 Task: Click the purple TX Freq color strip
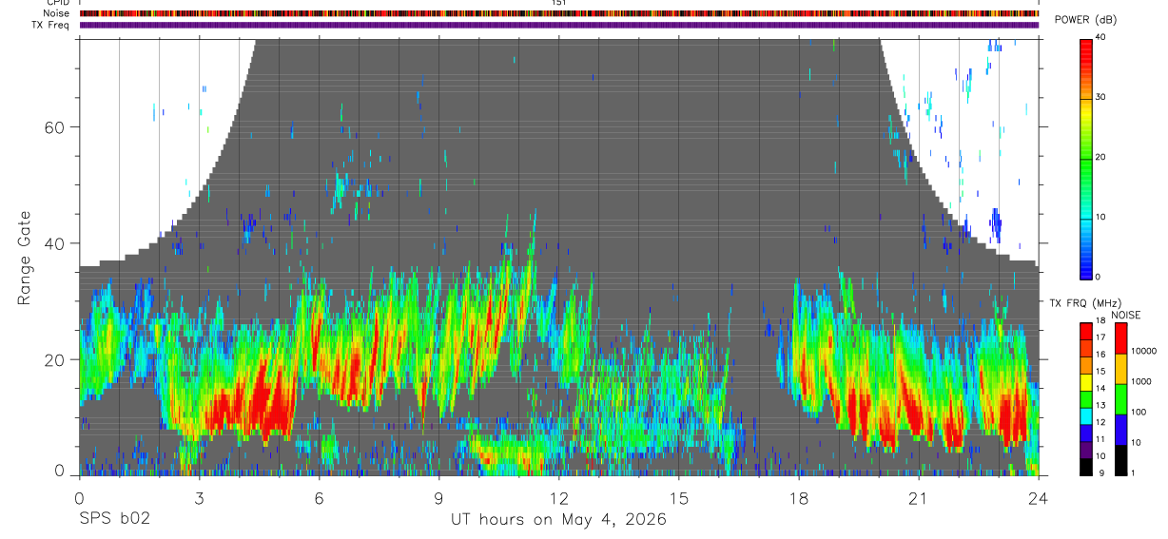click(559, 25)
